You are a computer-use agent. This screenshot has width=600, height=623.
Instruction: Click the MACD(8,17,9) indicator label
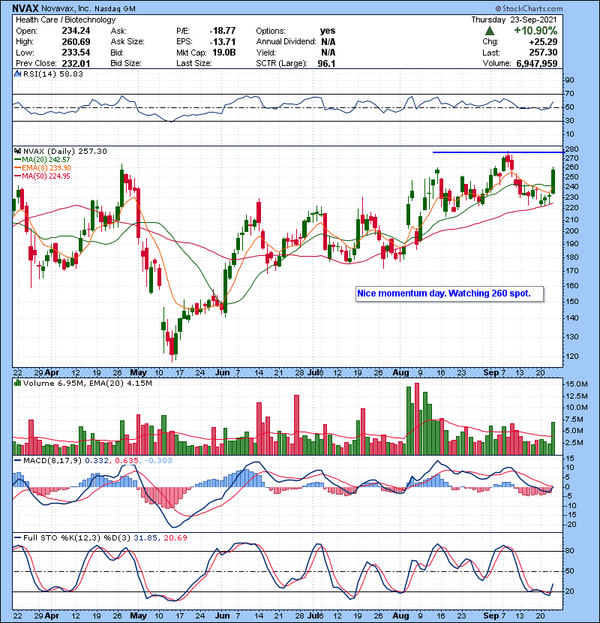click(52, 461)
